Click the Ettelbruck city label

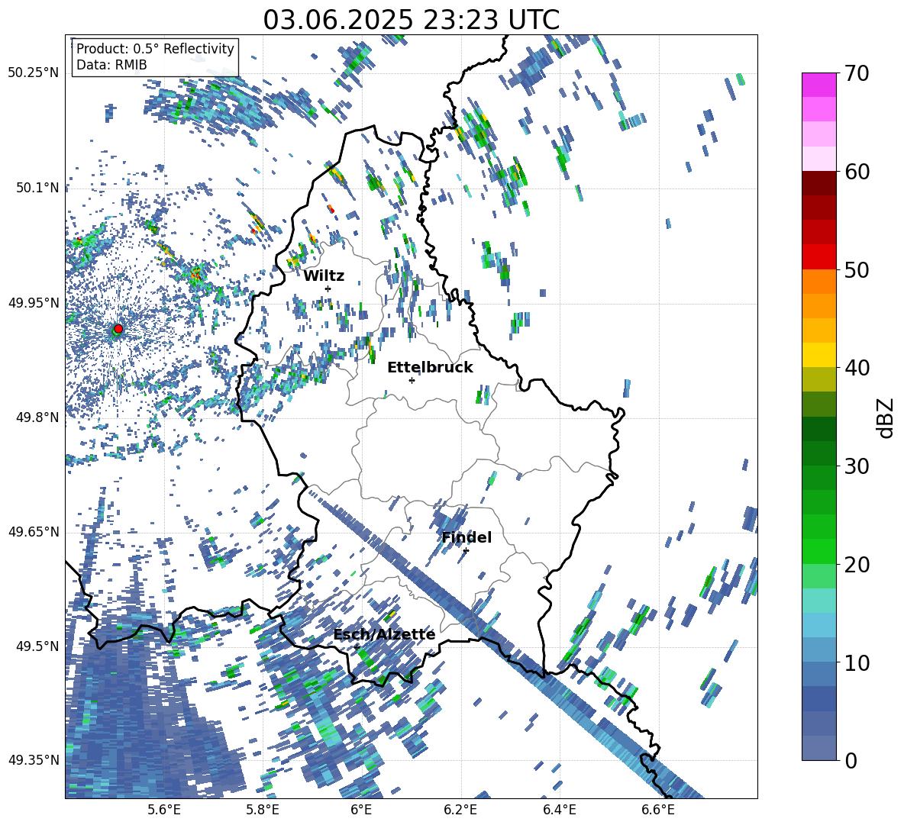[430, 368]
